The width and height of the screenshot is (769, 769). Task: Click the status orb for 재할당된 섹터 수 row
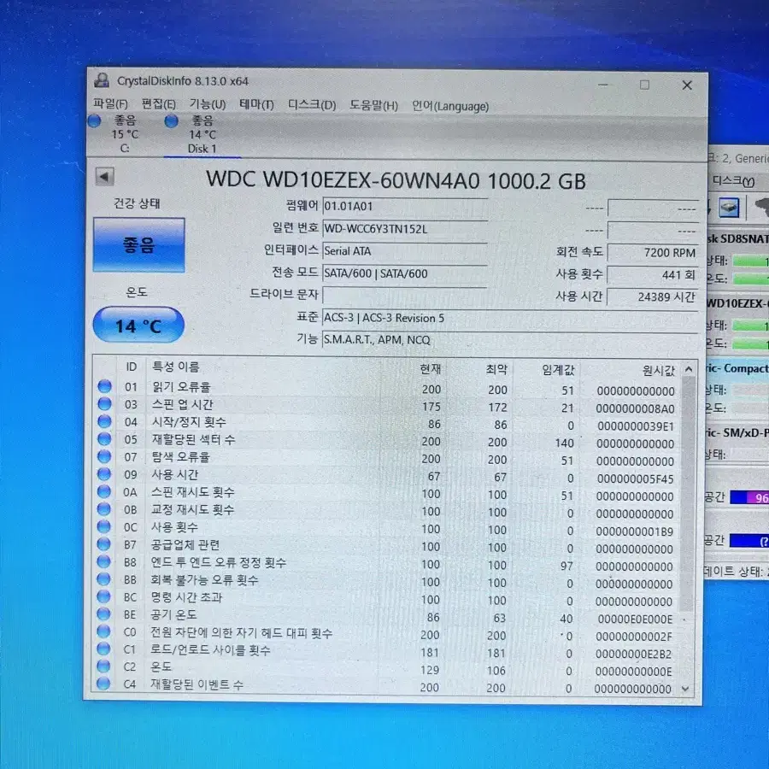coord(104,439)
